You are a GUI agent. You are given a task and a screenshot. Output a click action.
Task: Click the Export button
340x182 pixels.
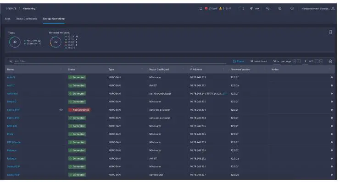239,61
